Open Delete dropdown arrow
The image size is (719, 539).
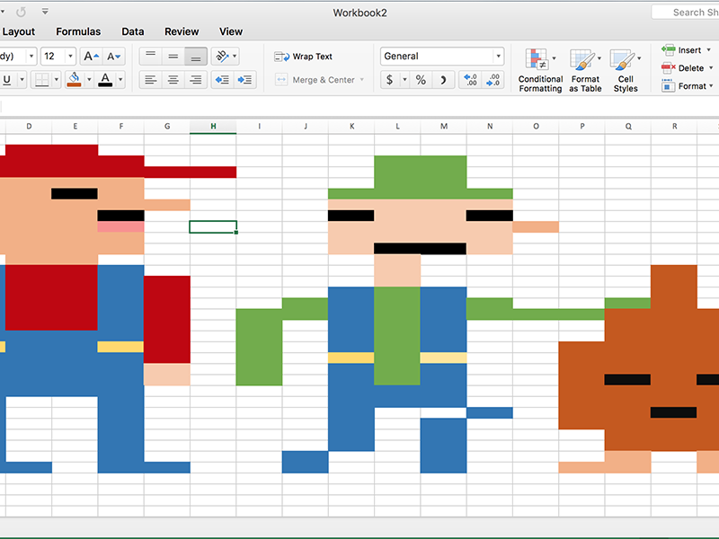(711, 68)
